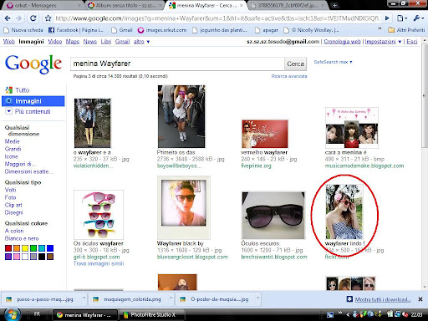The image size is (428, 321).
Task: Switch to the orkut - Mensagens tab
Action: point(41,5)
